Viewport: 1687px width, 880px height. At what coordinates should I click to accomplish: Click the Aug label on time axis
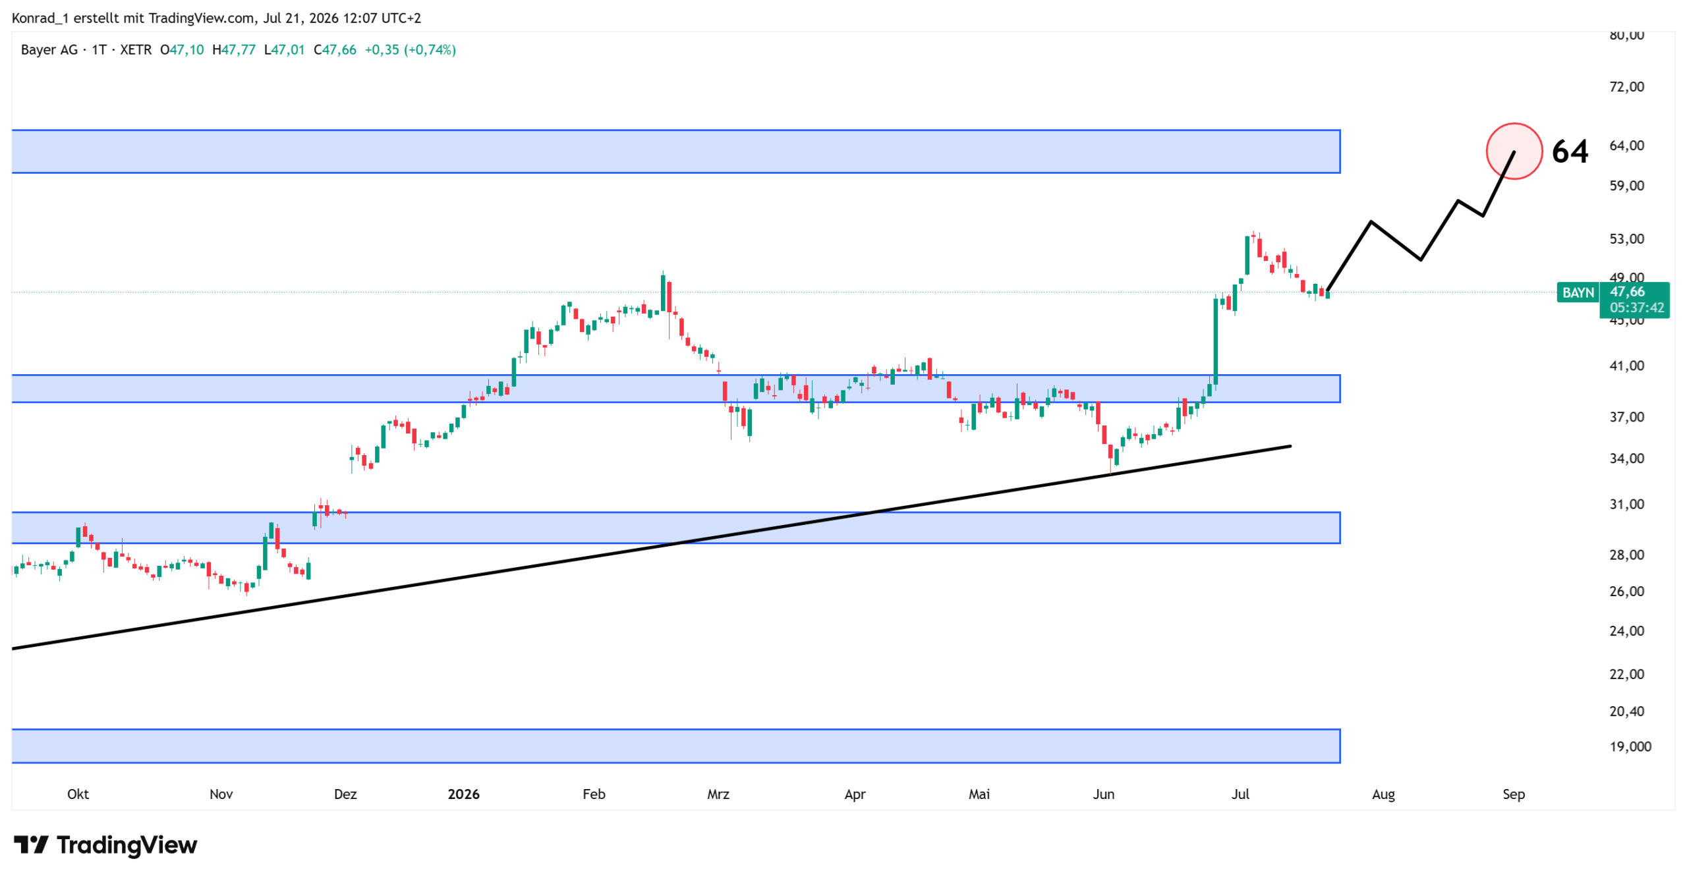pos(1383,795)
